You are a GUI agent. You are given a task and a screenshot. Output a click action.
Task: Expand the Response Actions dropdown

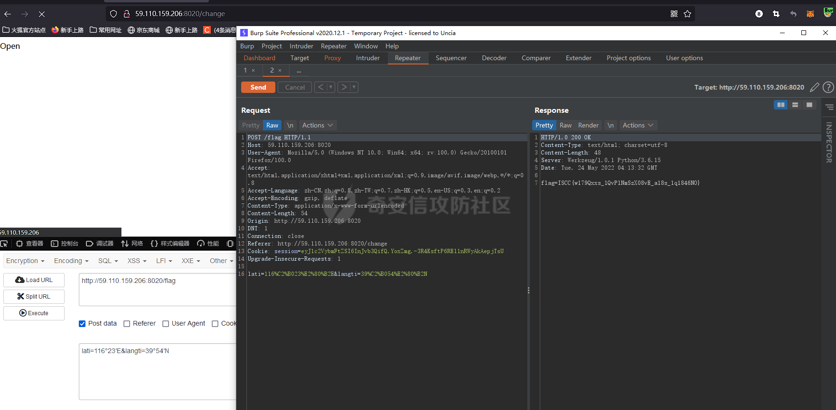(638, 125)
